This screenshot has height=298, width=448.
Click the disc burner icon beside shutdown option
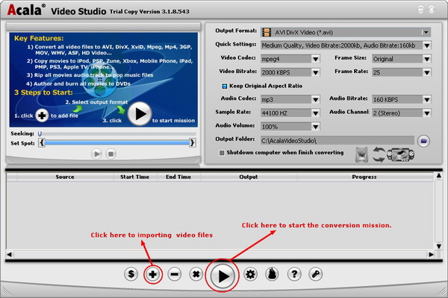click(361, 154)
